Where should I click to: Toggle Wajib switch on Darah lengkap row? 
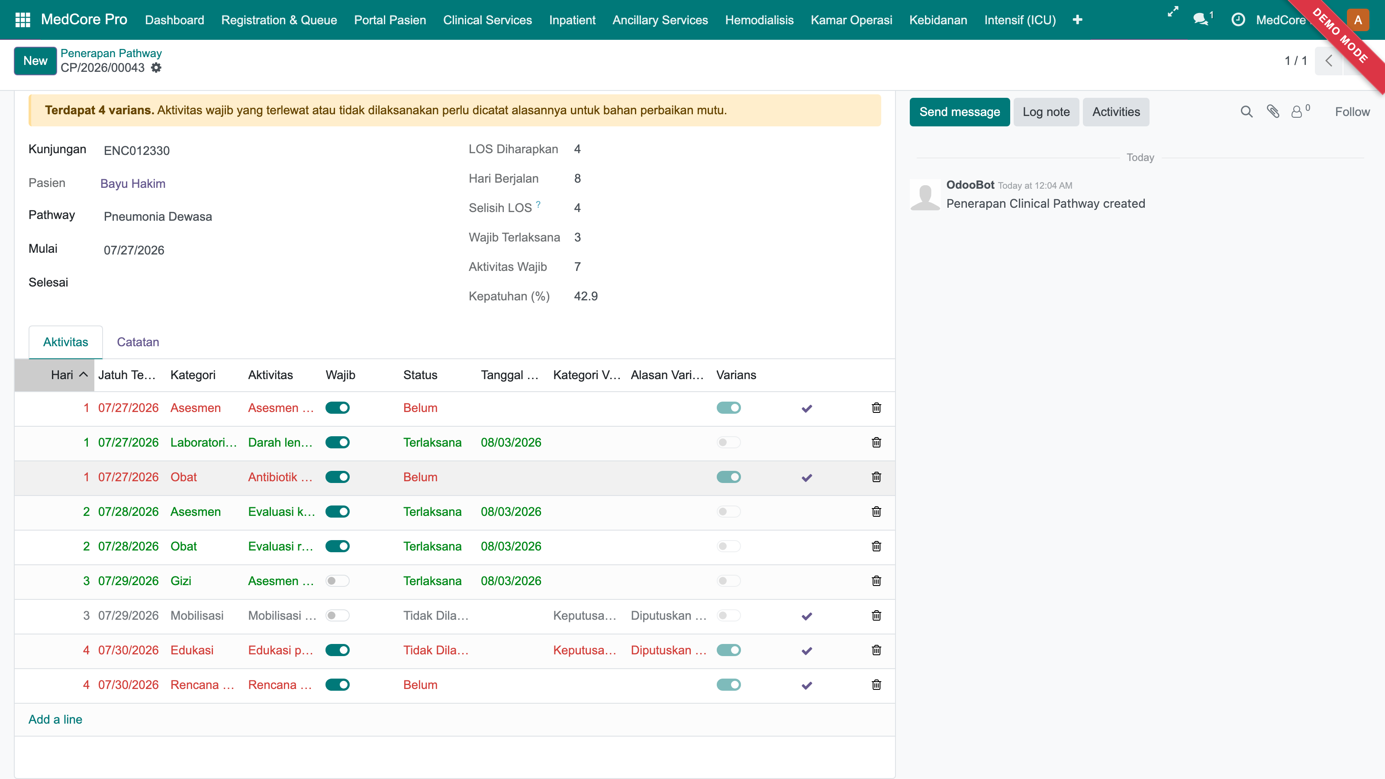[338, 442]
